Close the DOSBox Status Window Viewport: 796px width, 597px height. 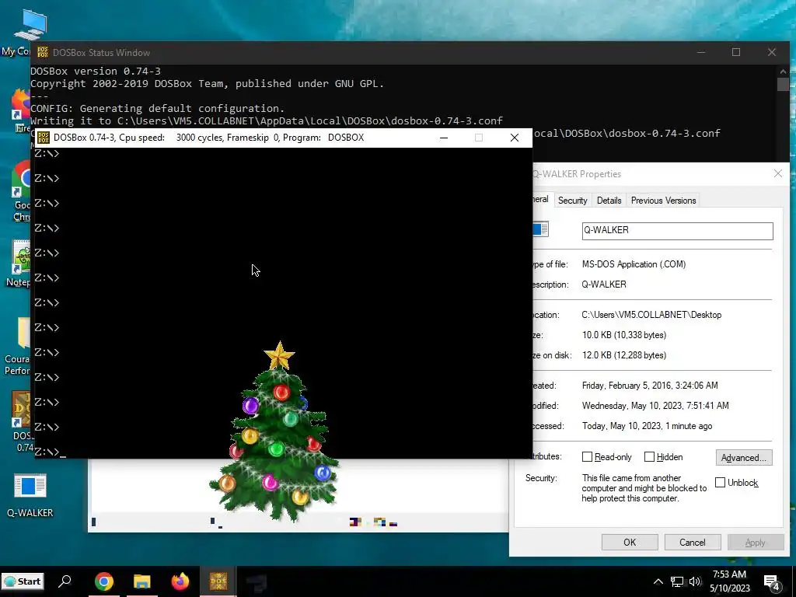(x=772, y=52)
